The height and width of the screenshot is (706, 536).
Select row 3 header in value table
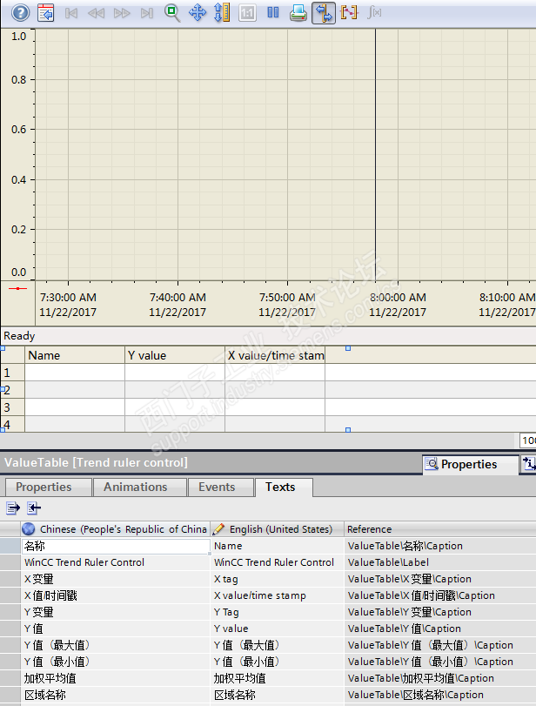[12, 407]
